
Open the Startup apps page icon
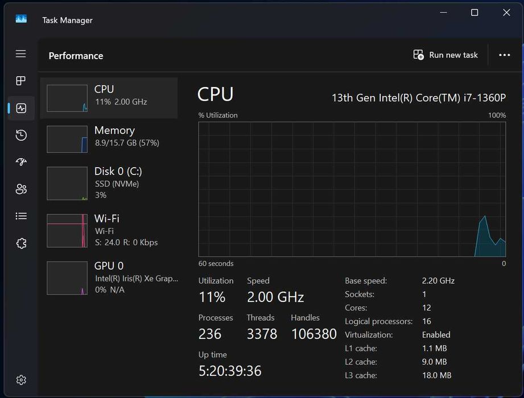[21, 162]
